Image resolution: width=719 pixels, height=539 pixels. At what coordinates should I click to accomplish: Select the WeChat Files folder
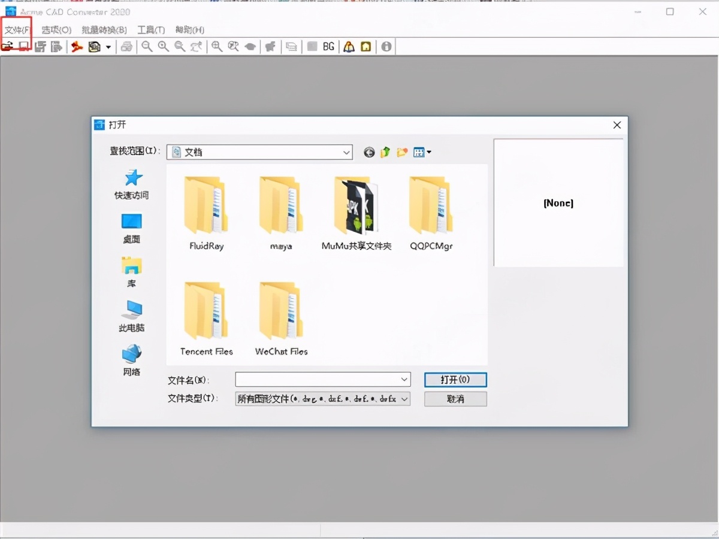281,319
